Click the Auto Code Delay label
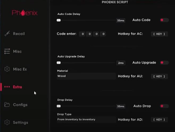Image resolution: width=175 pixels, height=132 pixels. click(x=69, y=14)
